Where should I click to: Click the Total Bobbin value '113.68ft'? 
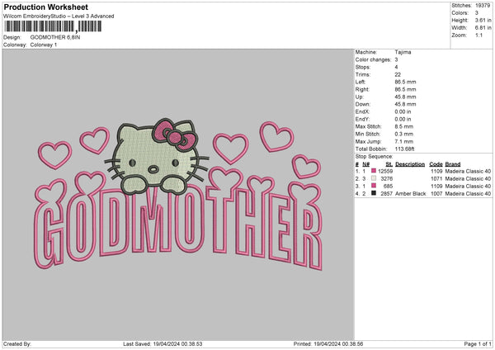point(404,149)
